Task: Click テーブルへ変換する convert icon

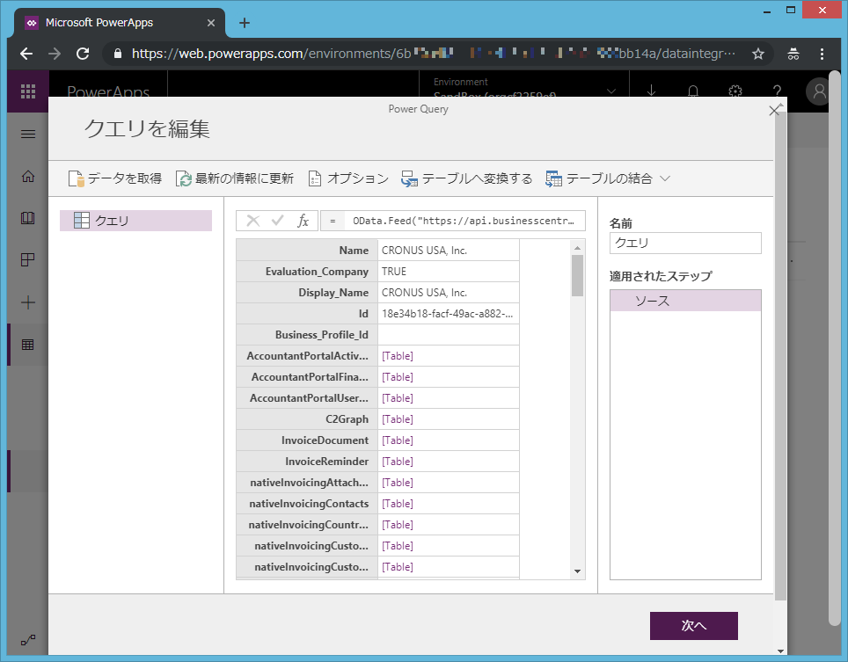Action: [x=409, y=178]
